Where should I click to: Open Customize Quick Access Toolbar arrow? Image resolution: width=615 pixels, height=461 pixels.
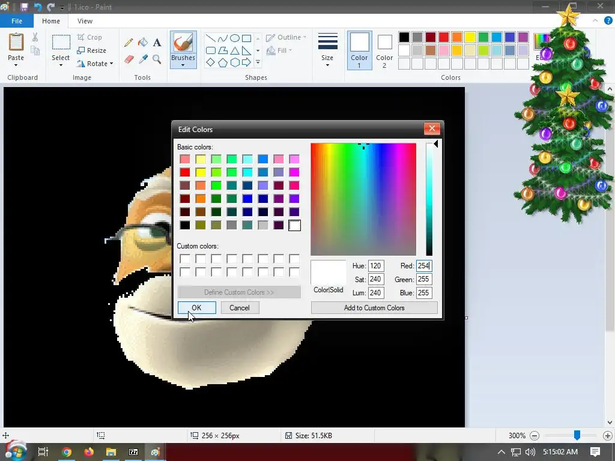(62, 7)
